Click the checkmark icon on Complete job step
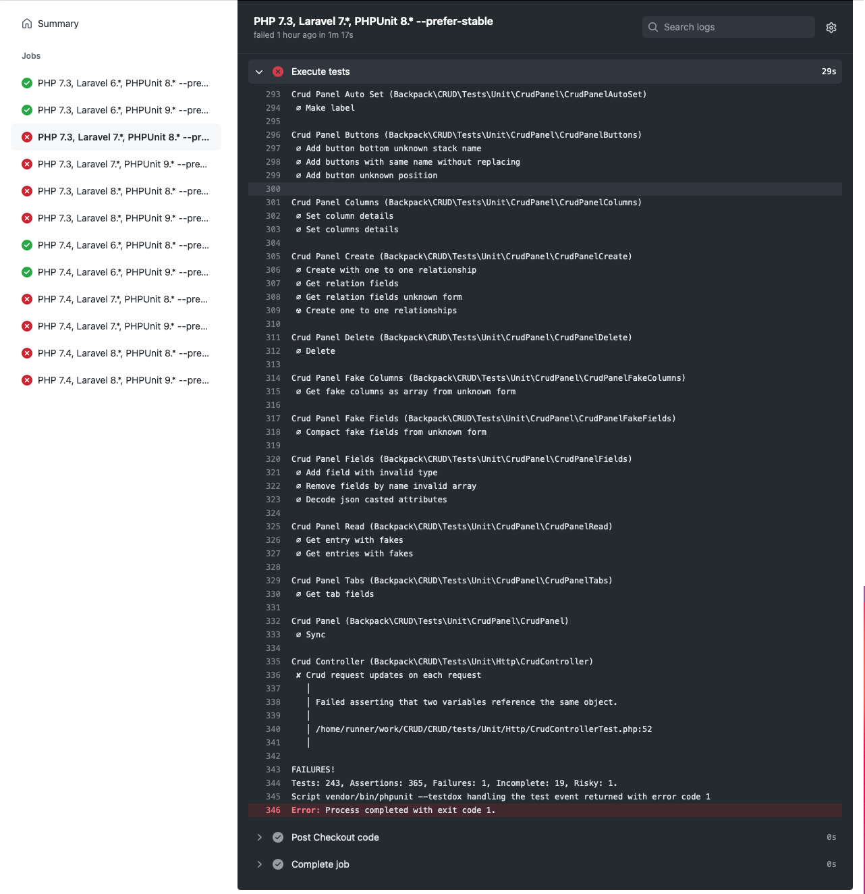865x894 pixels. pos(278,864)
